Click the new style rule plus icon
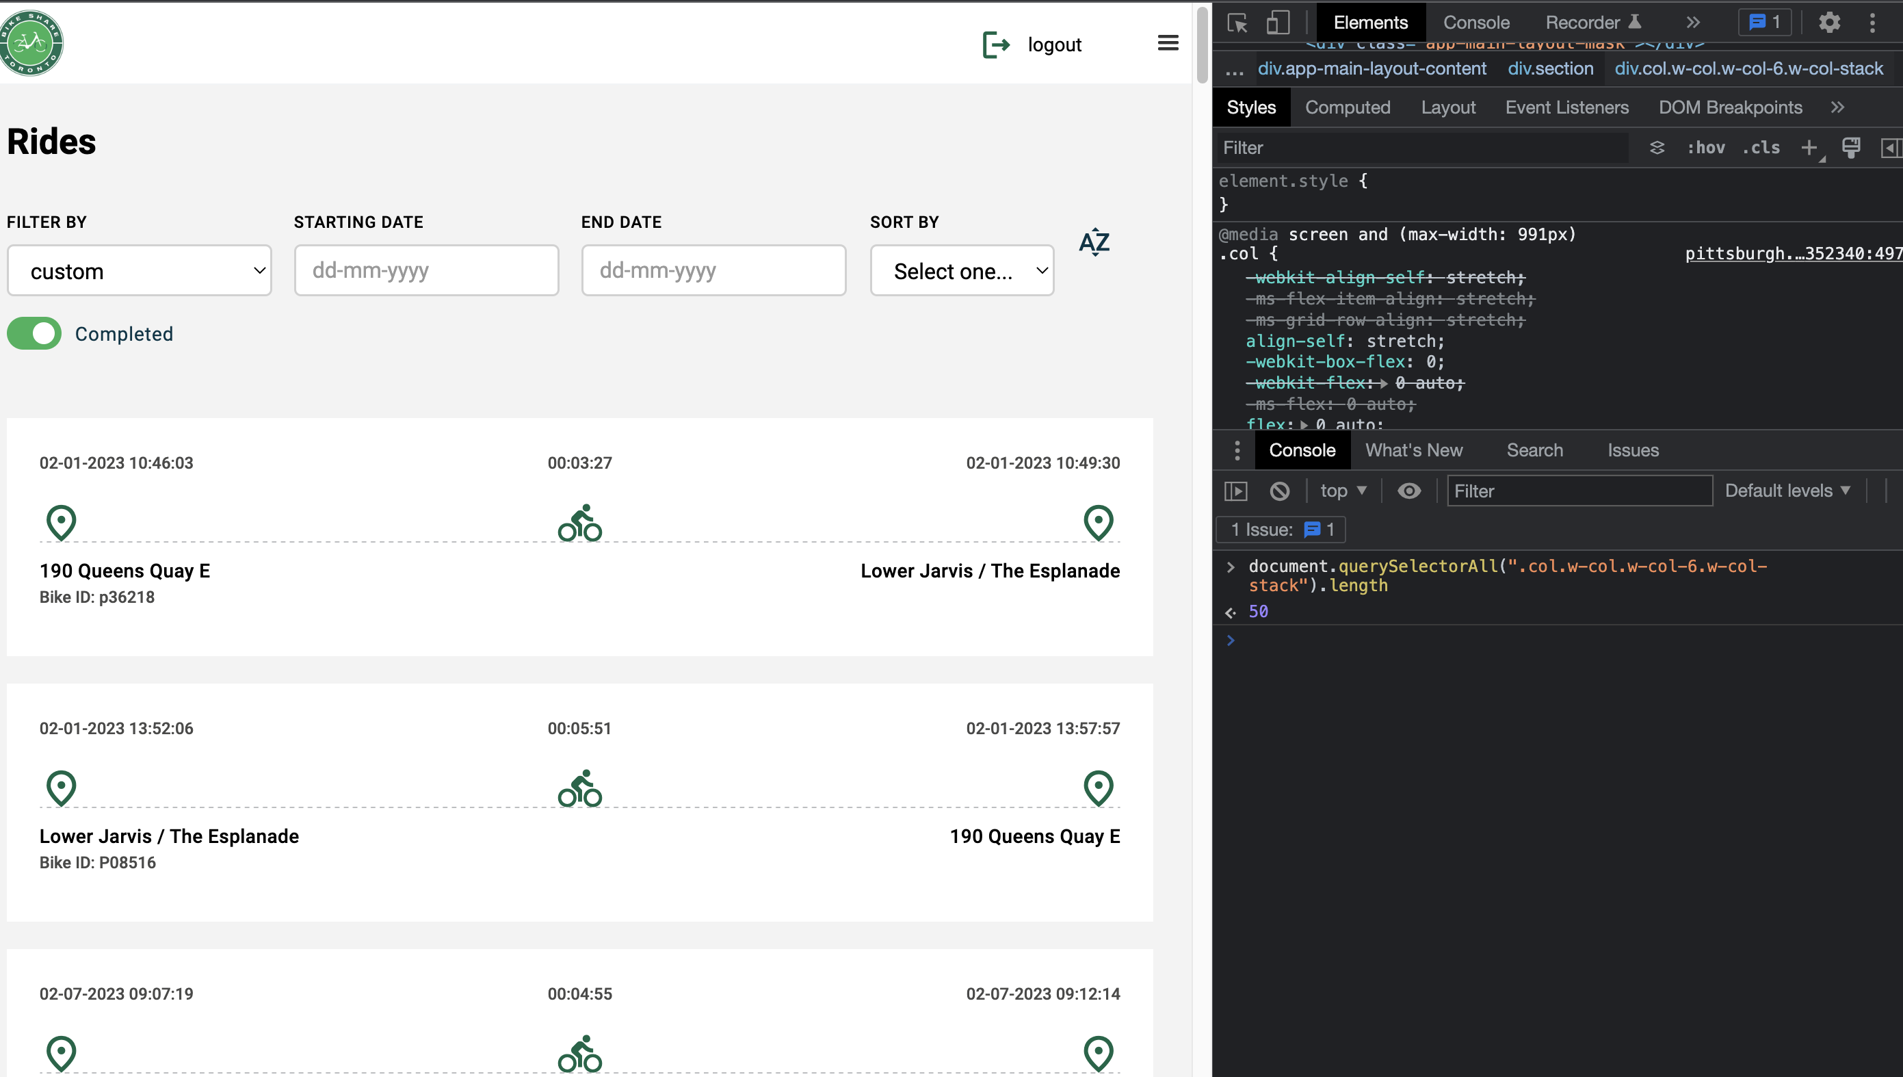Screen dimensions: 1903x1077 pos(1809,148)
